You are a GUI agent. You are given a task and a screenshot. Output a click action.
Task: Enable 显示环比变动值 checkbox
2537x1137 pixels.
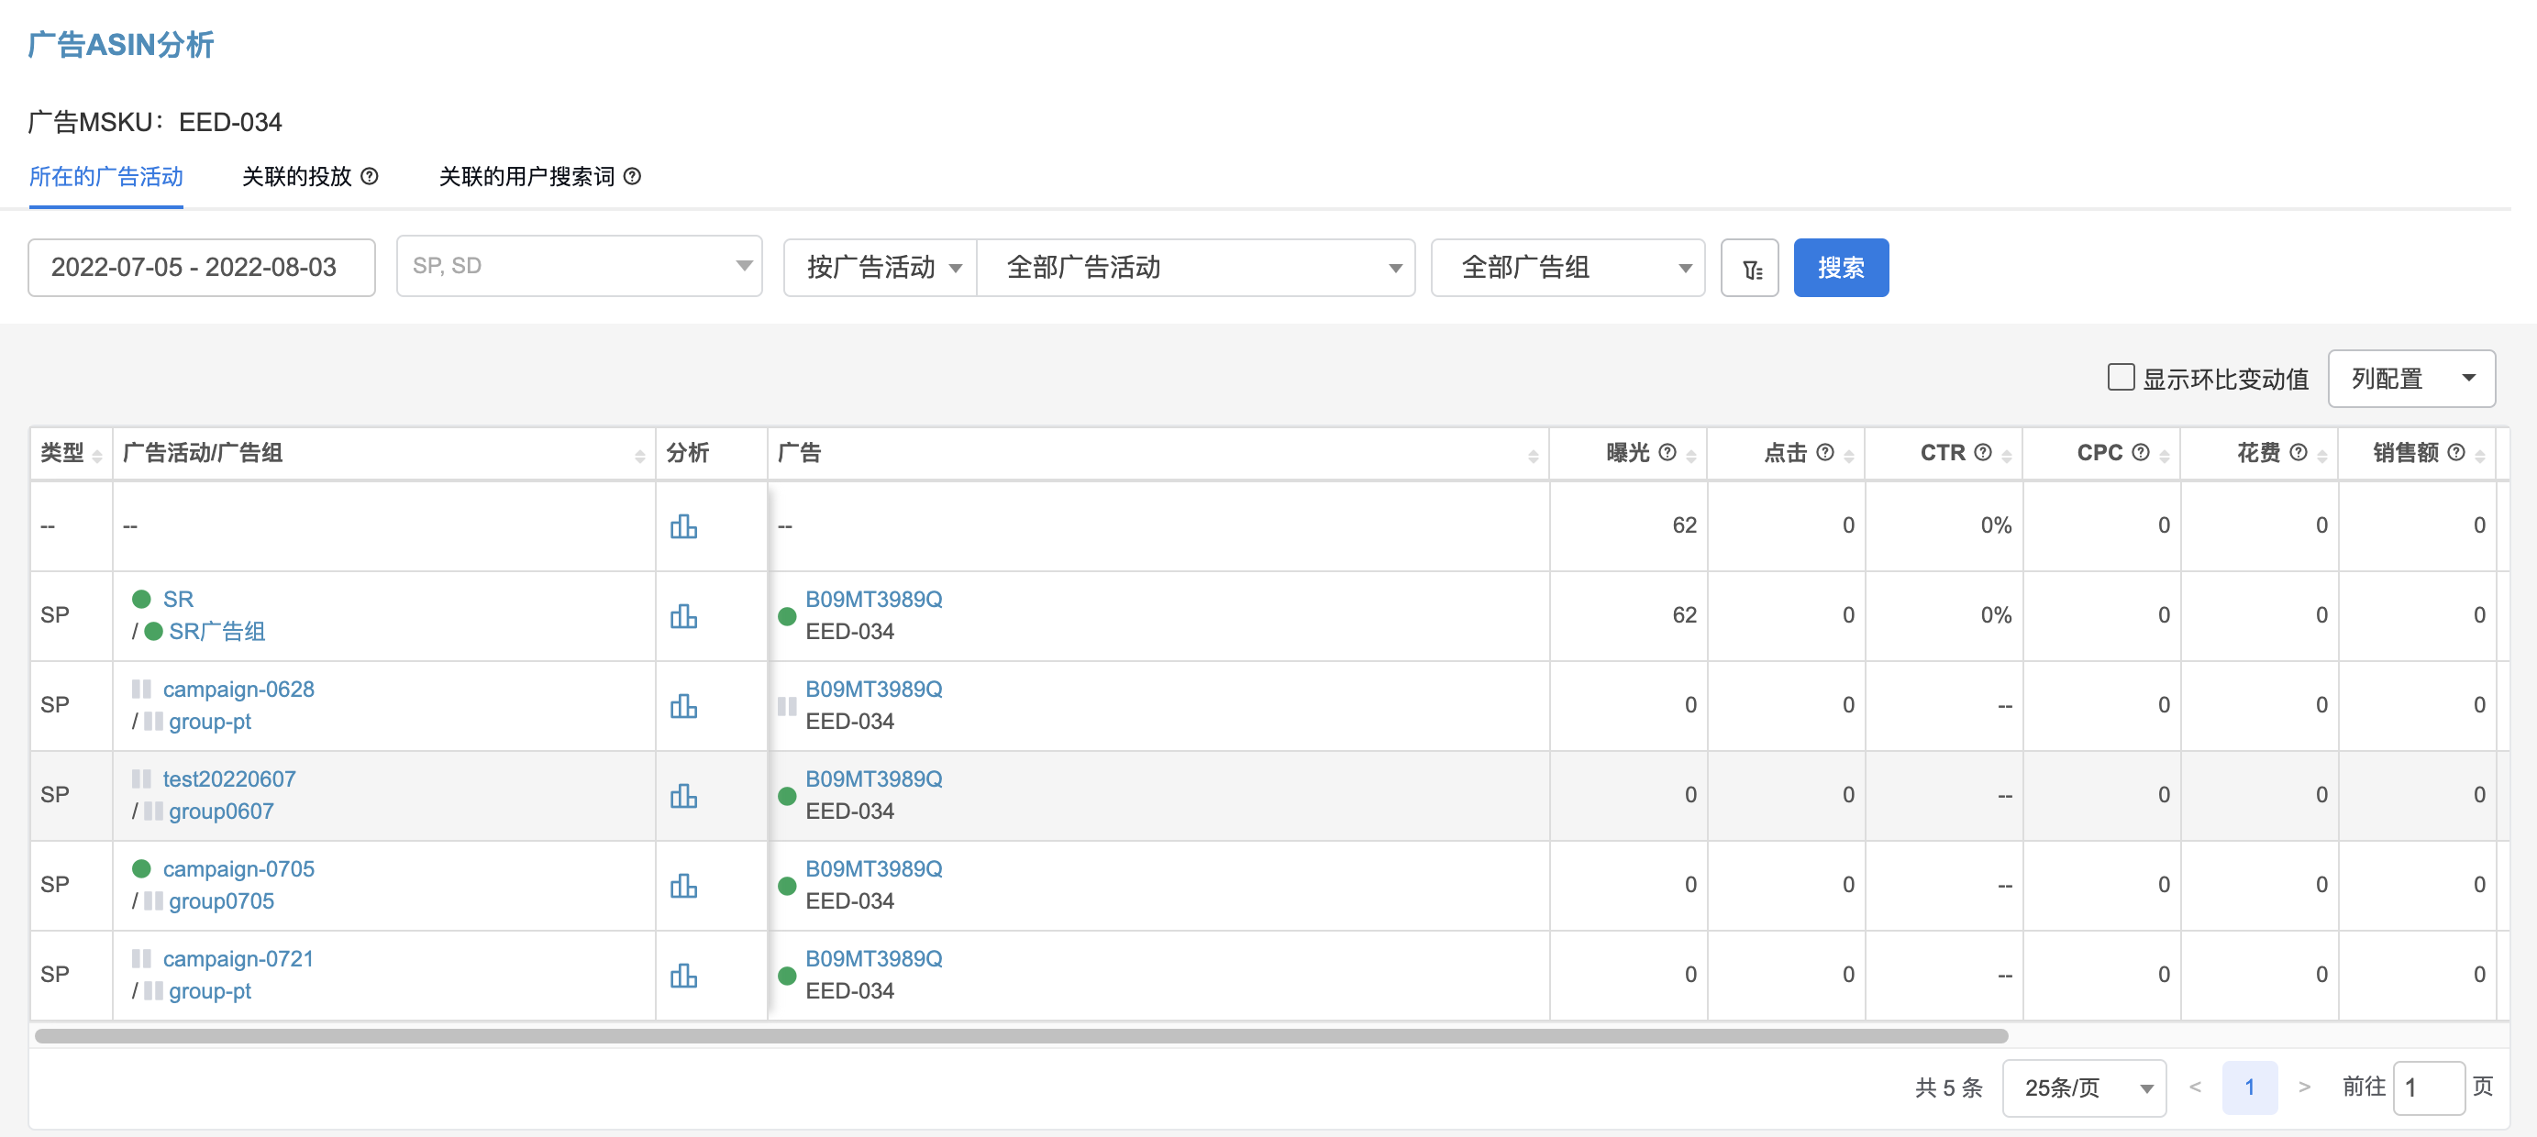tap(2121, 377)
